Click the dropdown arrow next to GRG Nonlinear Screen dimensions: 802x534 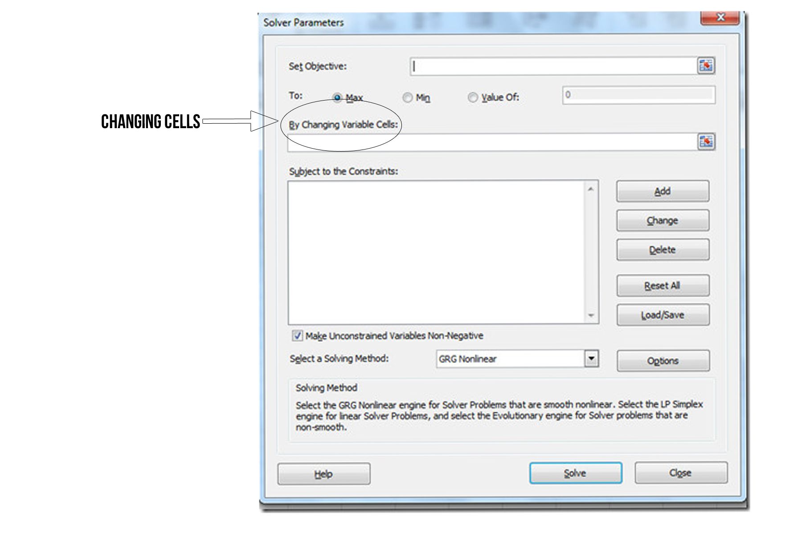tap(591, 358)
